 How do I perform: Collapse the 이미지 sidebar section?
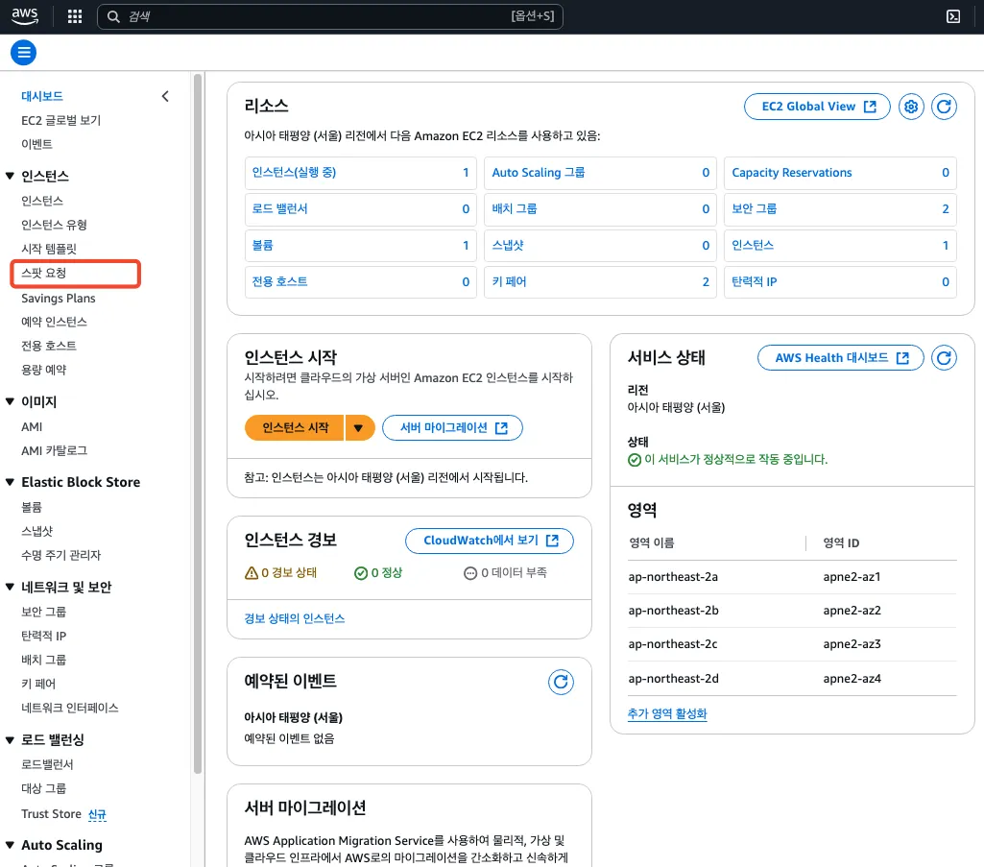tap(10, 401)
